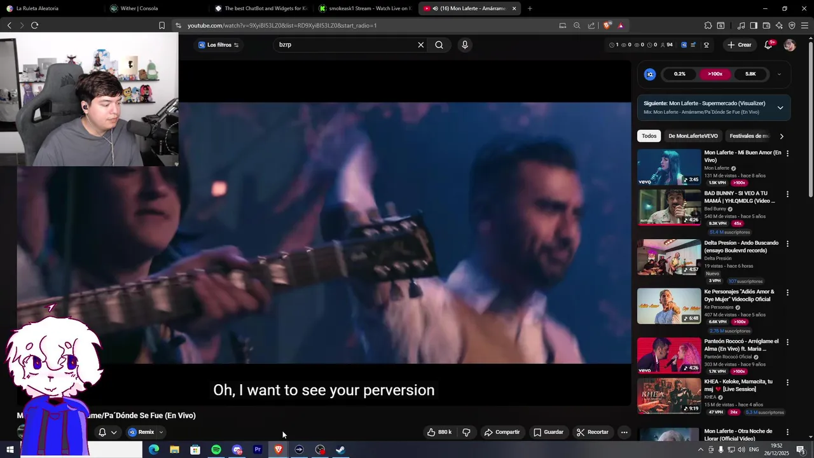Open Mon Laferte Mi Buen Amor thumbnail

click(669, 167)
